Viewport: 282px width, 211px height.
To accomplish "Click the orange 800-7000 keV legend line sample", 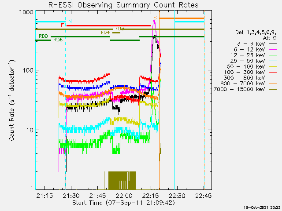I will coord(273,84).
